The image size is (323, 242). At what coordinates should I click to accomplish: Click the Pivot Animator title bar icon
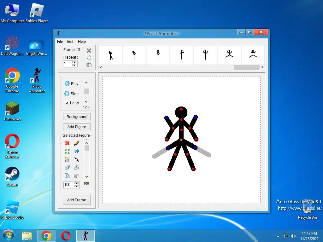pos(58,33)
